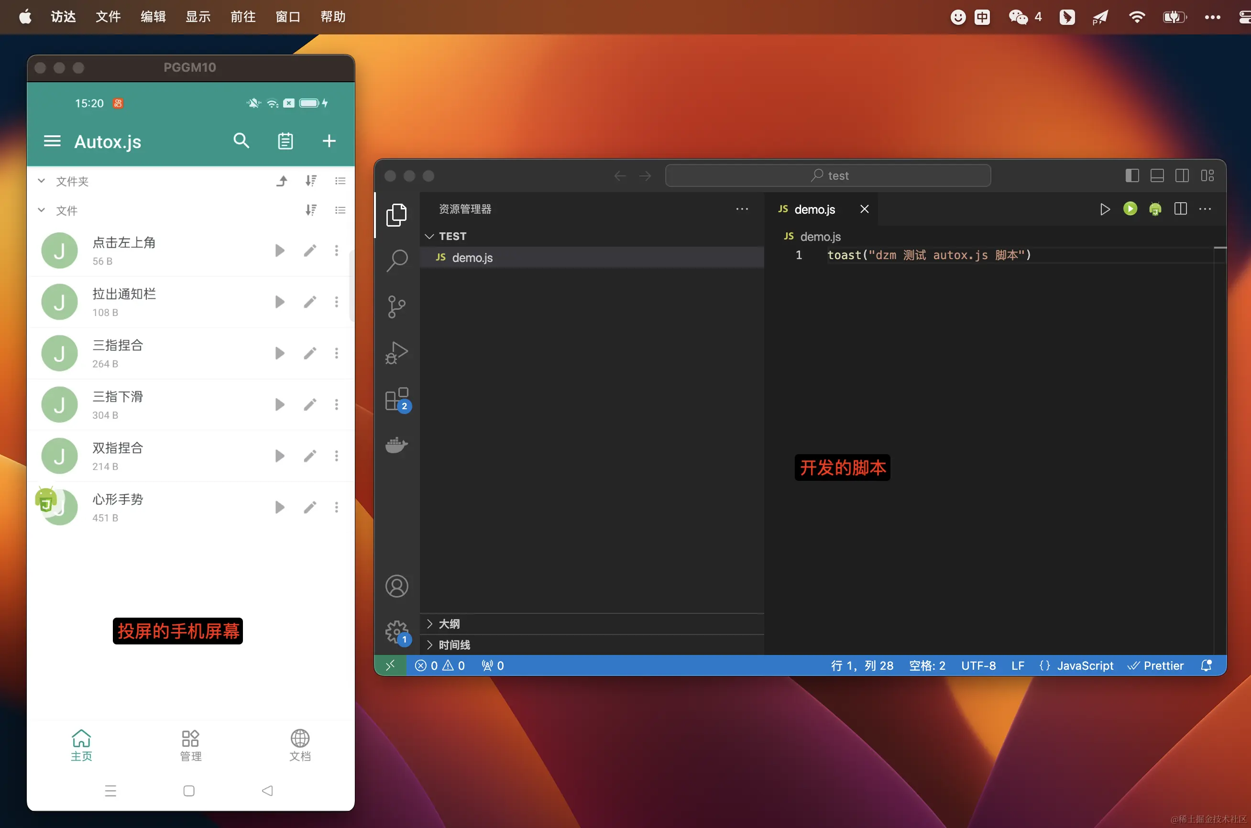Image resolution: width=1251 pixels, height=828 pixels.
Task: Collapse the 文件 section
Action: point(41,210)
